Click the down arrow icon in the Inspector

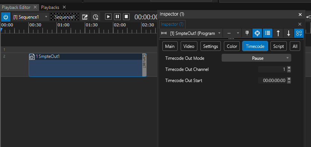[x=289, y=33]
